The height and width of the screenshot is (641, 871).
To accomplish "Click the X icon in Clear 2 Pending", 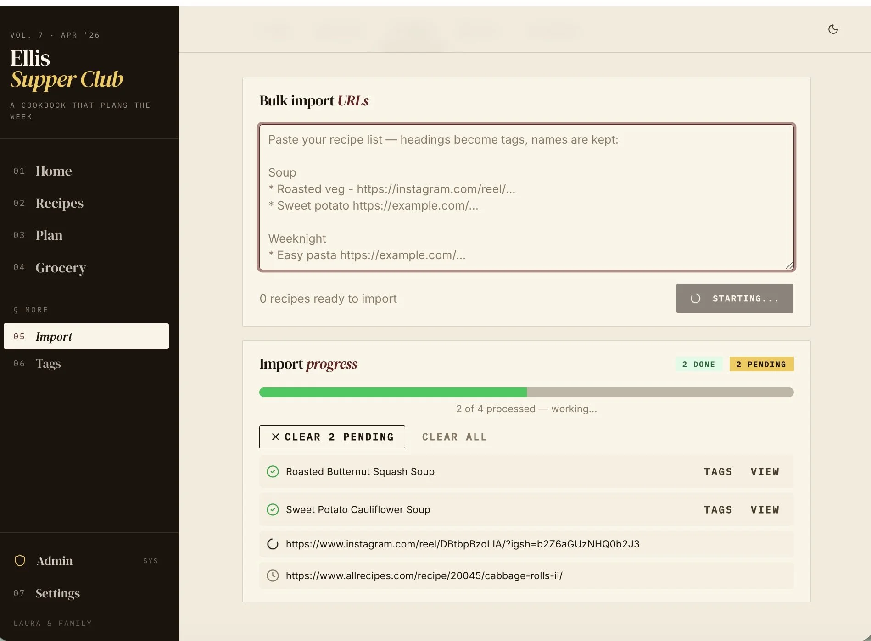I will pyautogui.click(x=275, y=437).
